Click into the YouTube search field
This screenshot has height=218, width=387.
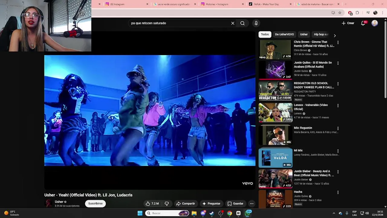click(x=180, y=23)
